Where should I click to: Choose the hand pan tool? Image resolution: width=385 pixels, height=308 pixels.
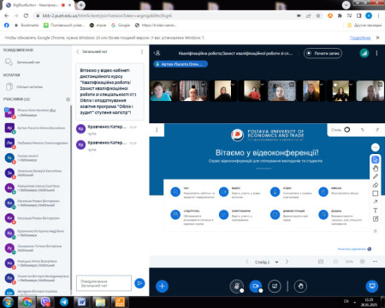tap(376, 169)
